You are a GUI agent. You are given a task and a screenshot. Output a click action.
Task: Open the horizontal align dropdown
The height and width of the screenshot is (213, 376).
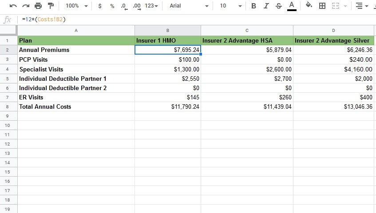(x=362, y=6)
